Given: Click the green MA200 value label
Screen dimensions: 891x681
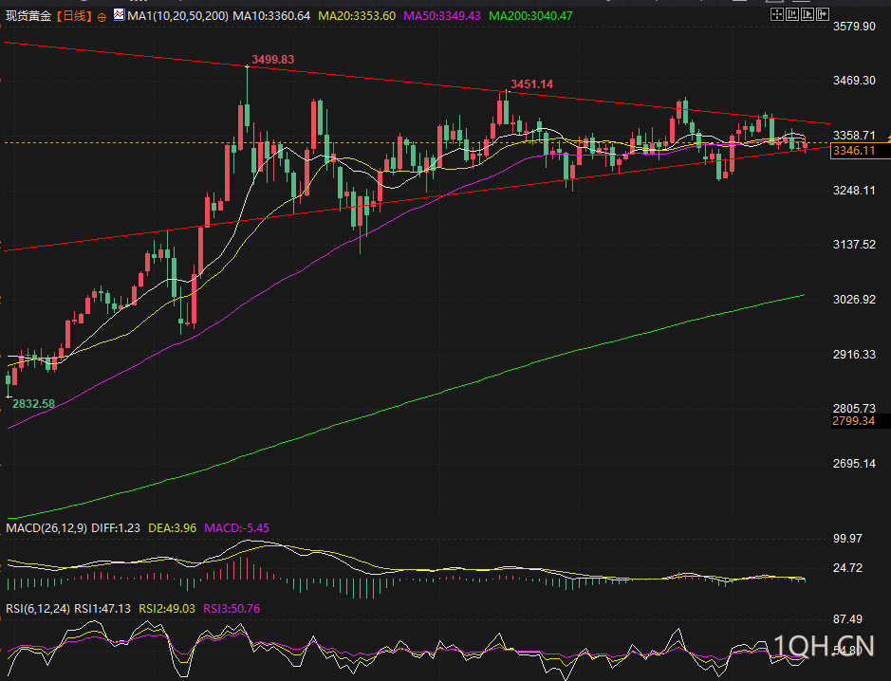Looking at the screenshot, I should point(530,16).
